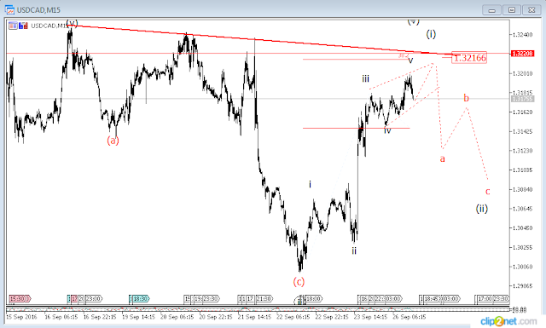Click the 18:45 event marker
546x328 pixels.
click(432, 298)
